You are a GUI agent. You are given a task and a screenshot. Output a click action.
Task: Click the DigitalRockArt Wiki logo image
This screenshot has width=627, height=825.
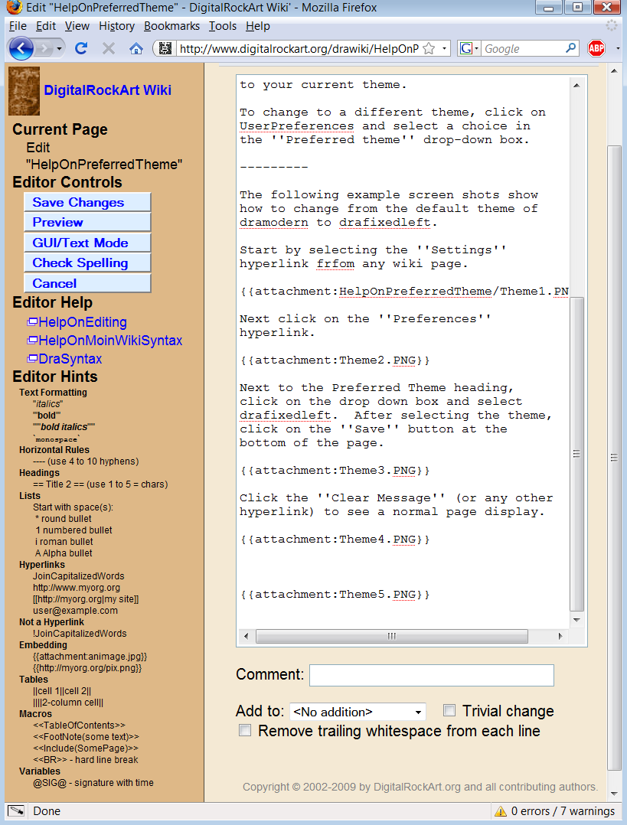click(x=24, y=90)
